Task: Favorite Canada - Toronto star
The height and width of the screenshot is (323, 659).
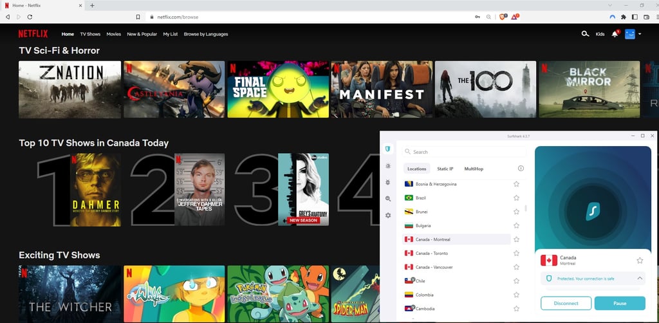Action: click(x=517, y=254)
